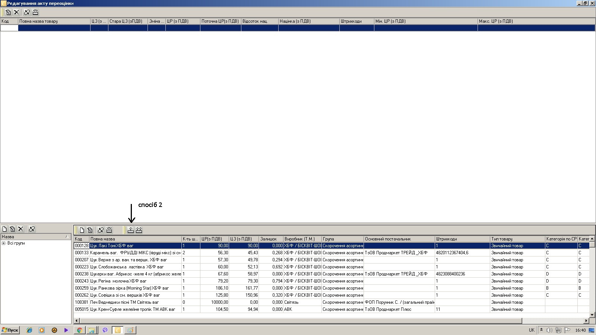Click the edit icon in the top toolbar

pyautogui.click(x=8, y=12)
